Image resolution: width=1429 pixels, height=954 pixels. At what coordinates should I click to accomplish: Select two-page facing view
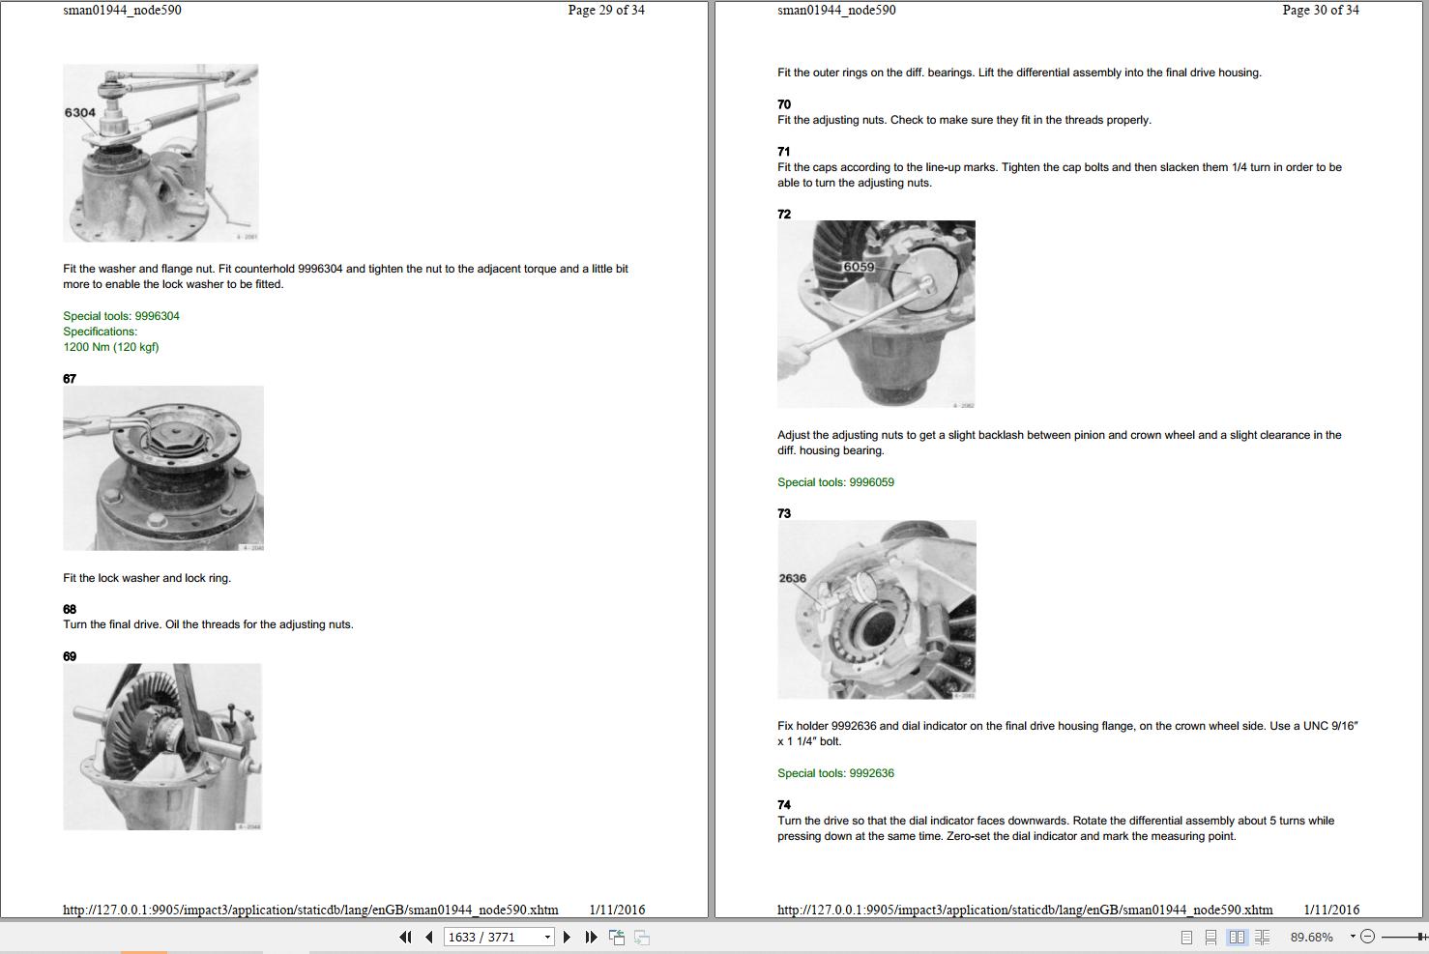1237,937
